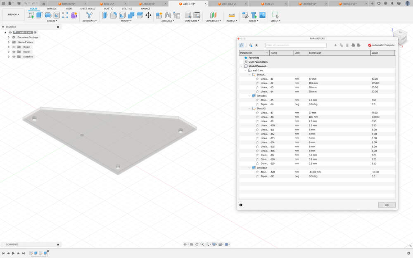Select the Extrude tool
Viewport: 413px width, 258px height.
point(40,15)
